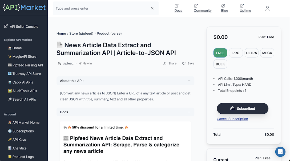Click Cancel Subscription link

pos(232,119)
